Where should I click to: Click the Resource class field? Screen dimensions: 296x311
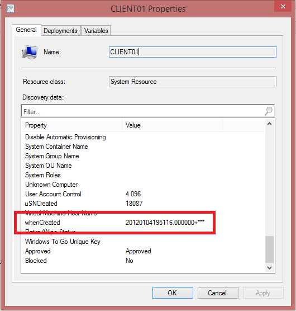tap(193, 82)
